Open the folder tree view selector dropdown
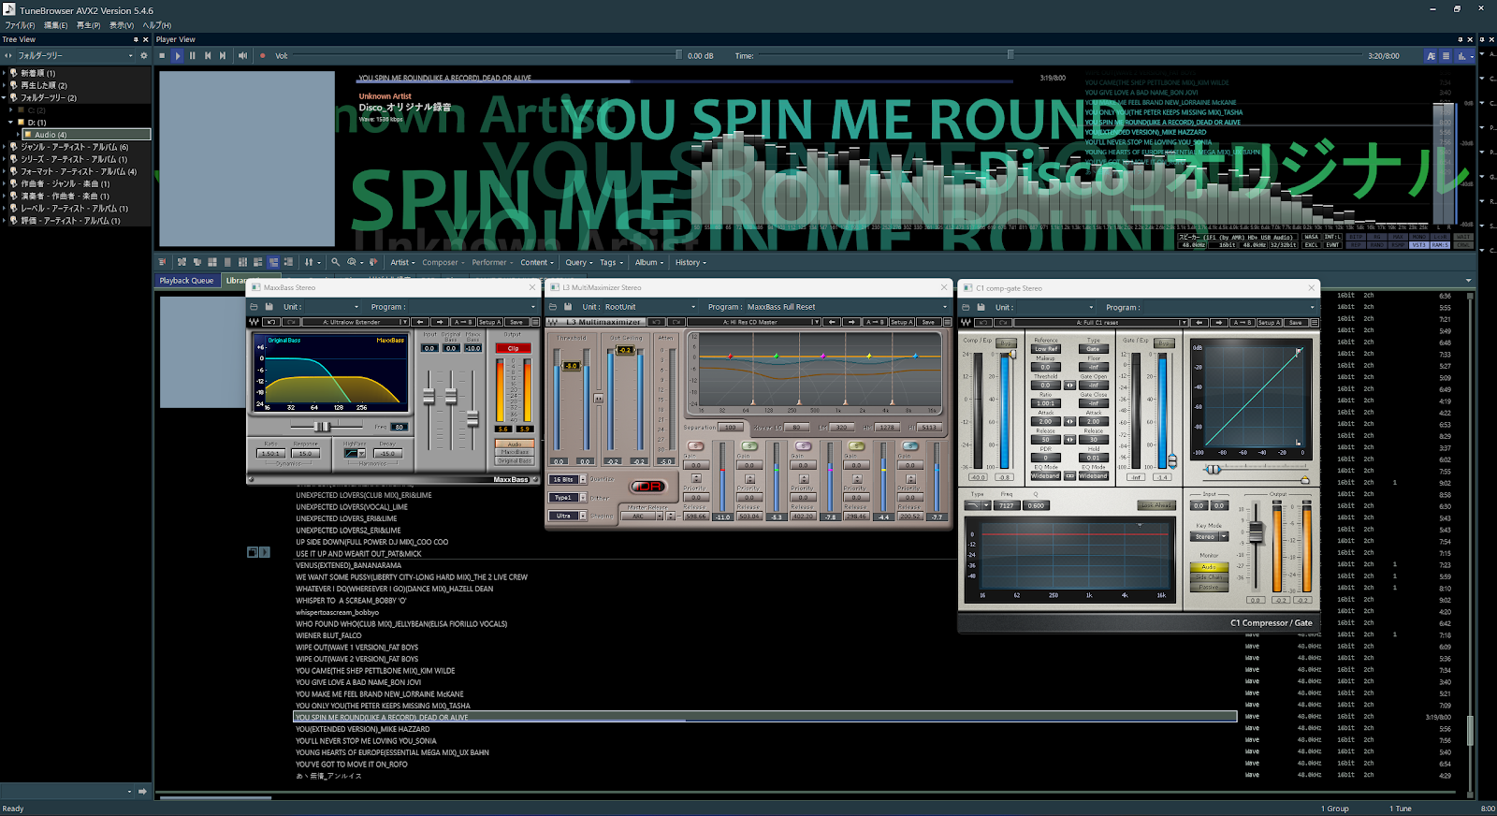 [x=75, y=56]
